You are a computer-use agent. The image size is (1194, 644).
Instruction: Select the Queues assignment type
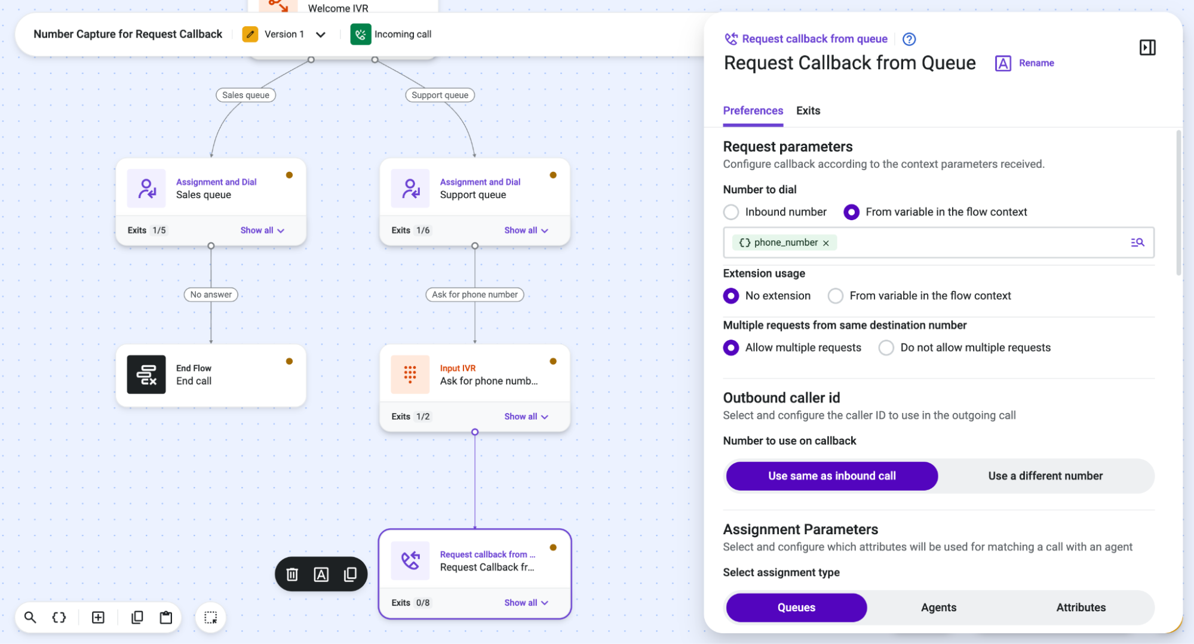click(796, 608)
